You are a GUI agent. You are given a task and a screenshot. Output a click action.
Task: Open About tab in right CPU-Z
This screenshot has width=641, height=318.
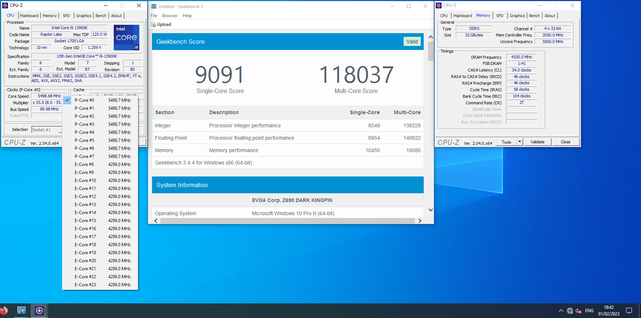(x=550, y=16)
